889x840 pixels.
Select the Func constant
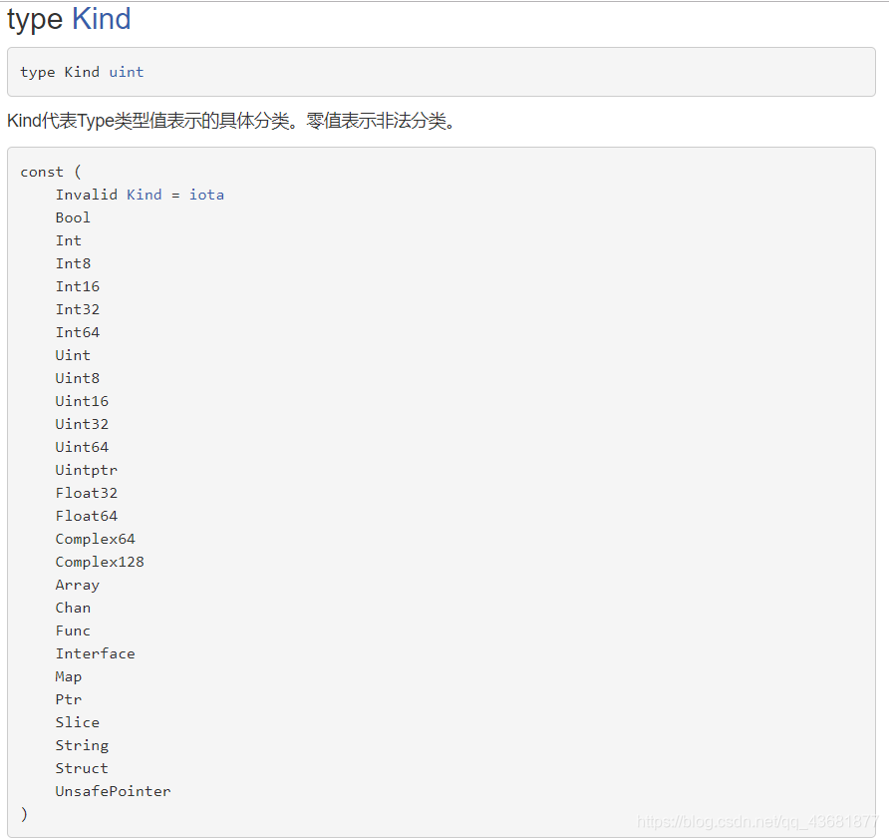(x=73, y=630)
